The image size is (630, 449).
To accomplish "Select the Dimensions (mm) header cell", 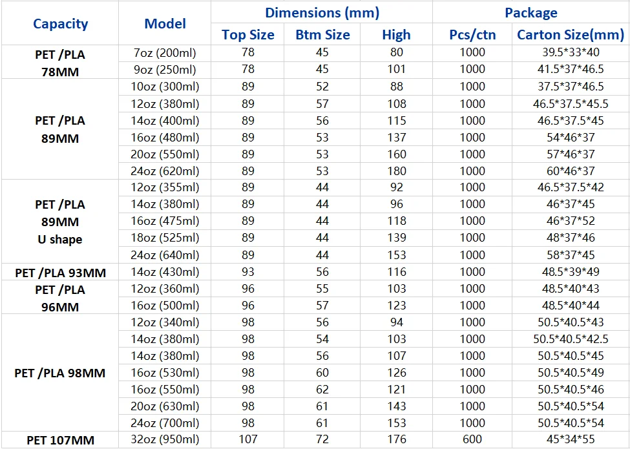I will pyautogui.click(x=322, y=13).
